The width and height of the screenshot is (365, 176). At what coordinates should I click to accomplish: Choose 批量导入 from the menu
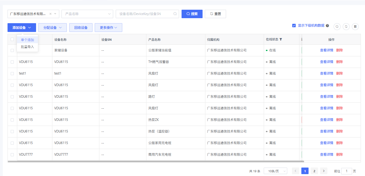[27, 47]
